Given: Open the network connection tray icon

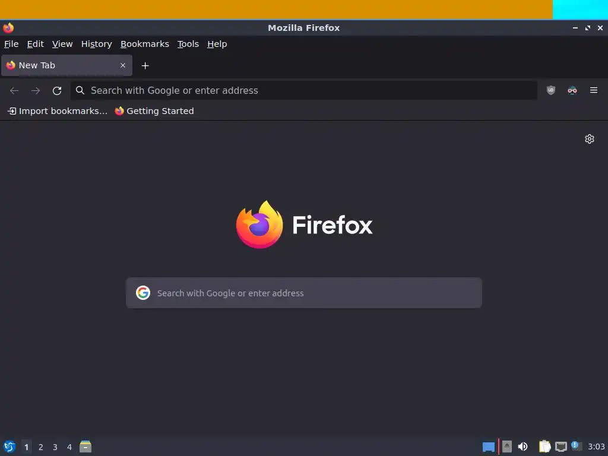Looking at the screenshot, I should [x=560, y=446].
